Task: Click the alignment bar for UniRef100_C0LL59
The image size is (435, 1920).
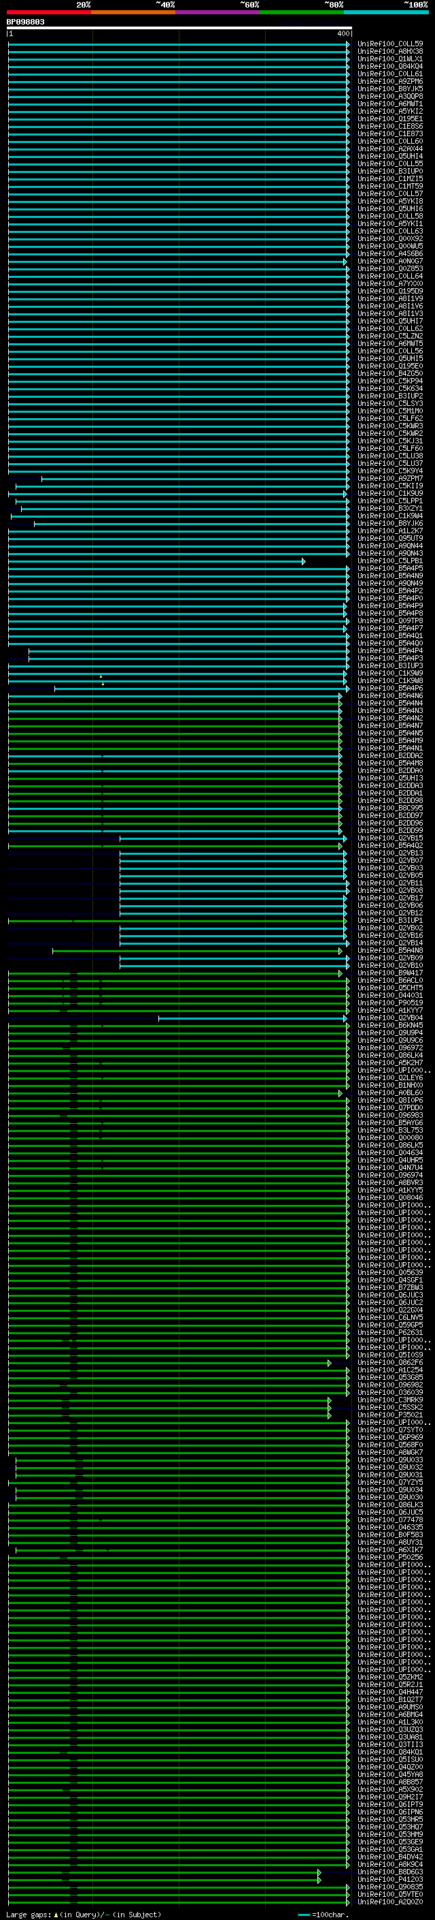Action: (179, 44)
